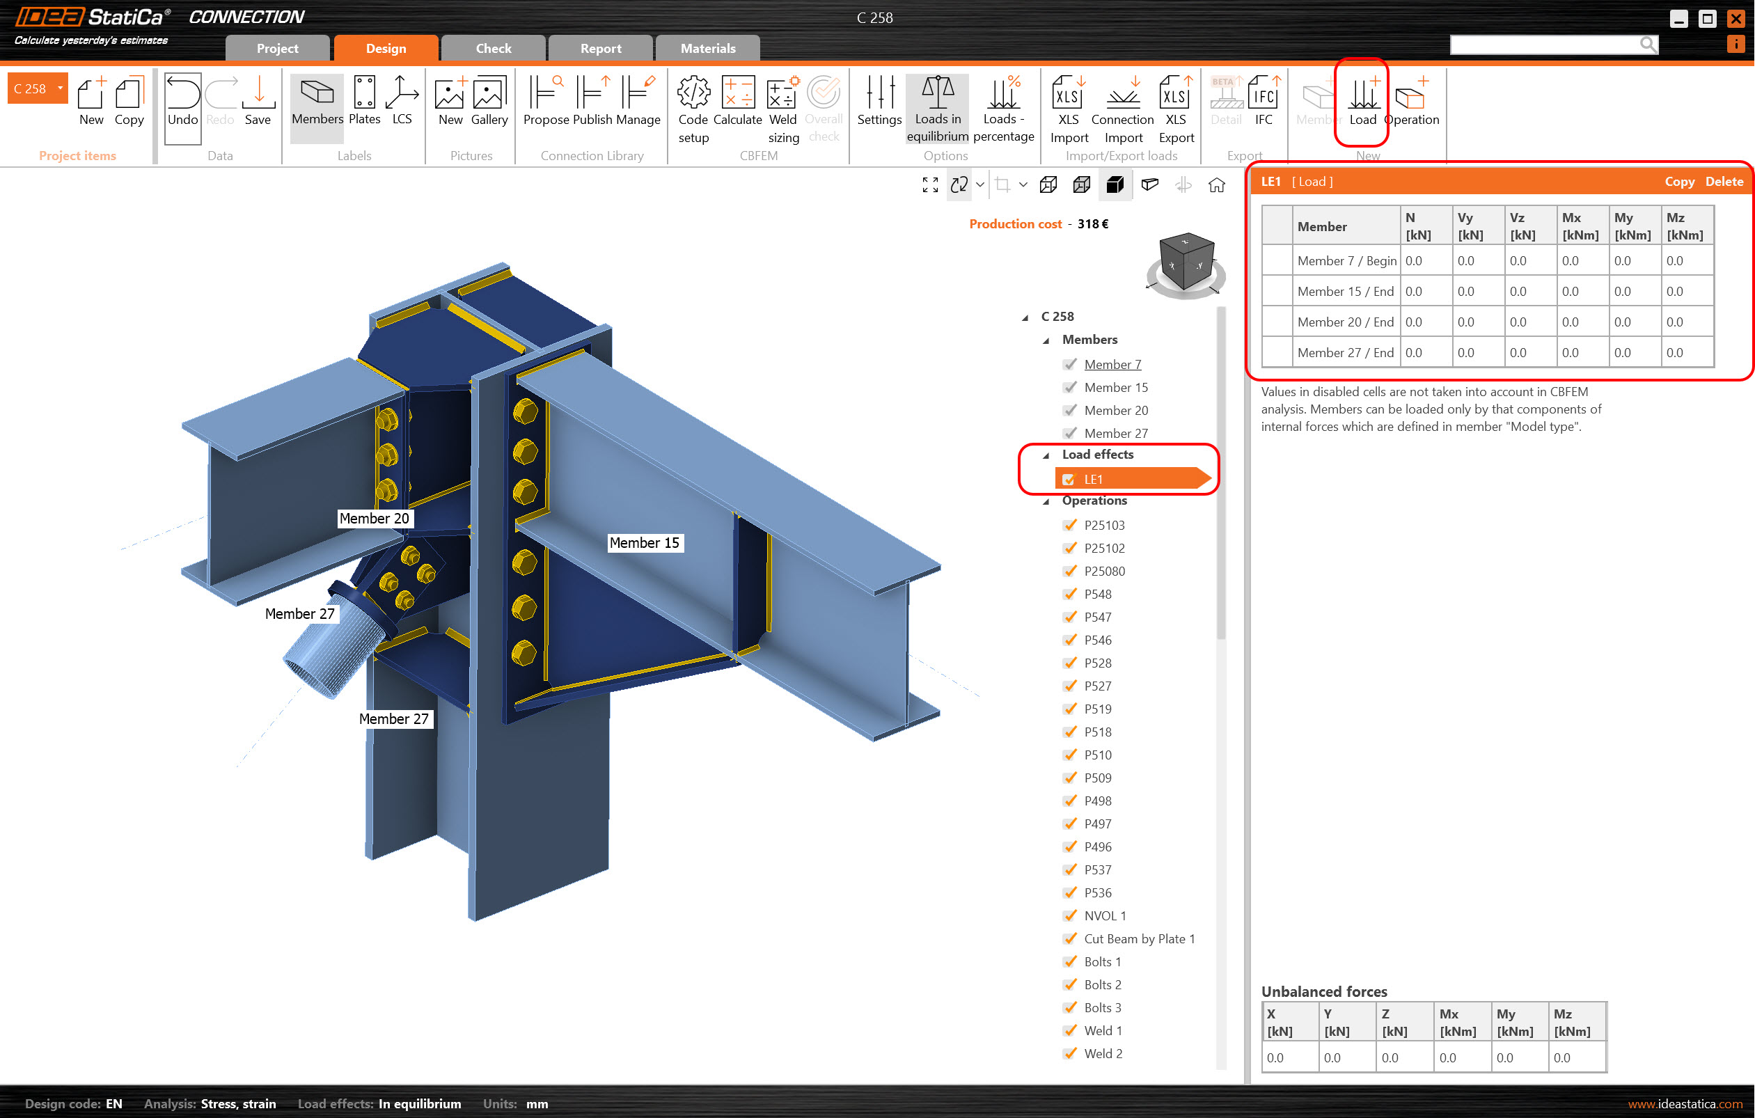Open the C 258 project item dropdown

click(x=61, y=88)
